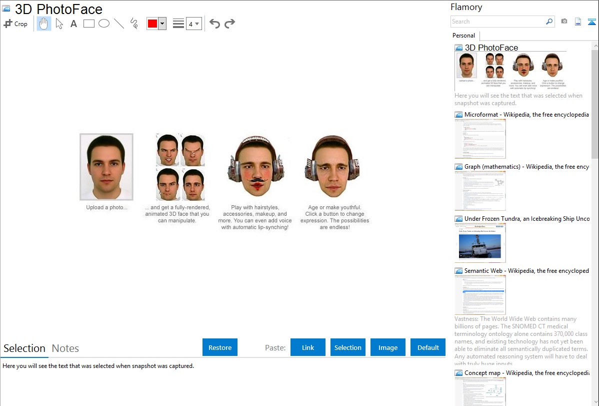Open the color picker dropdown arrow
This screenshot has width=599, height=406.
[162, 24]
